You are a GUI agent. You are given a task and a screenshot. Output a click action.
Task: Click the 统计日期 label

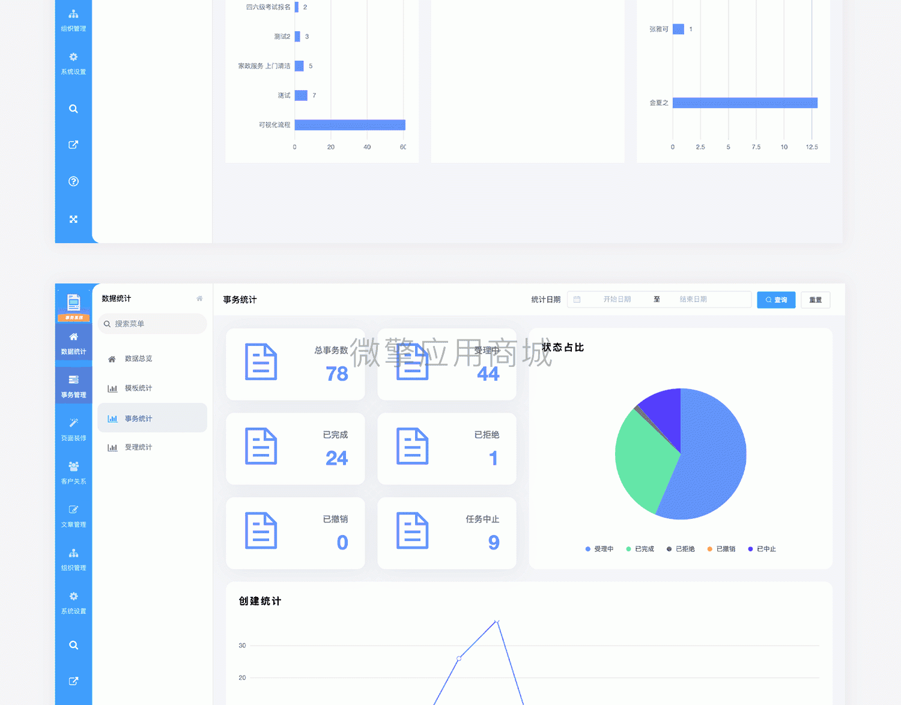(545, 300)
